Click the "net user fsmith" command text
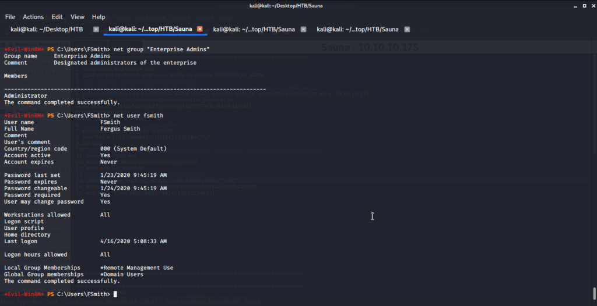 (138, 116)
